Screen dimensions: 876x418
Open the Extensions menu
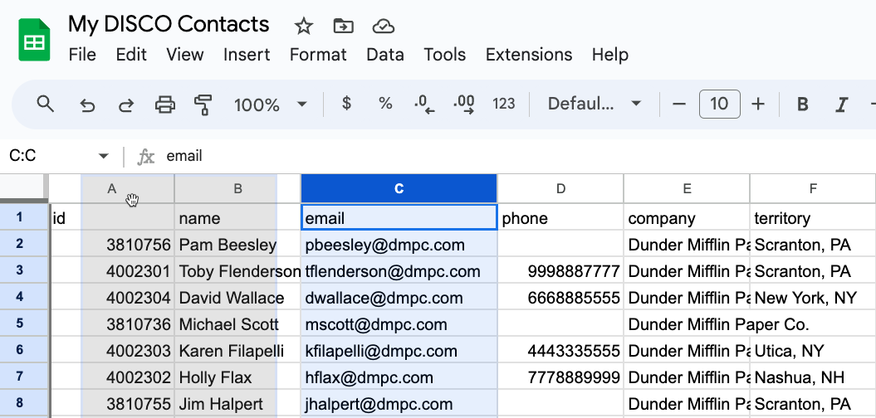coord(529,55)
